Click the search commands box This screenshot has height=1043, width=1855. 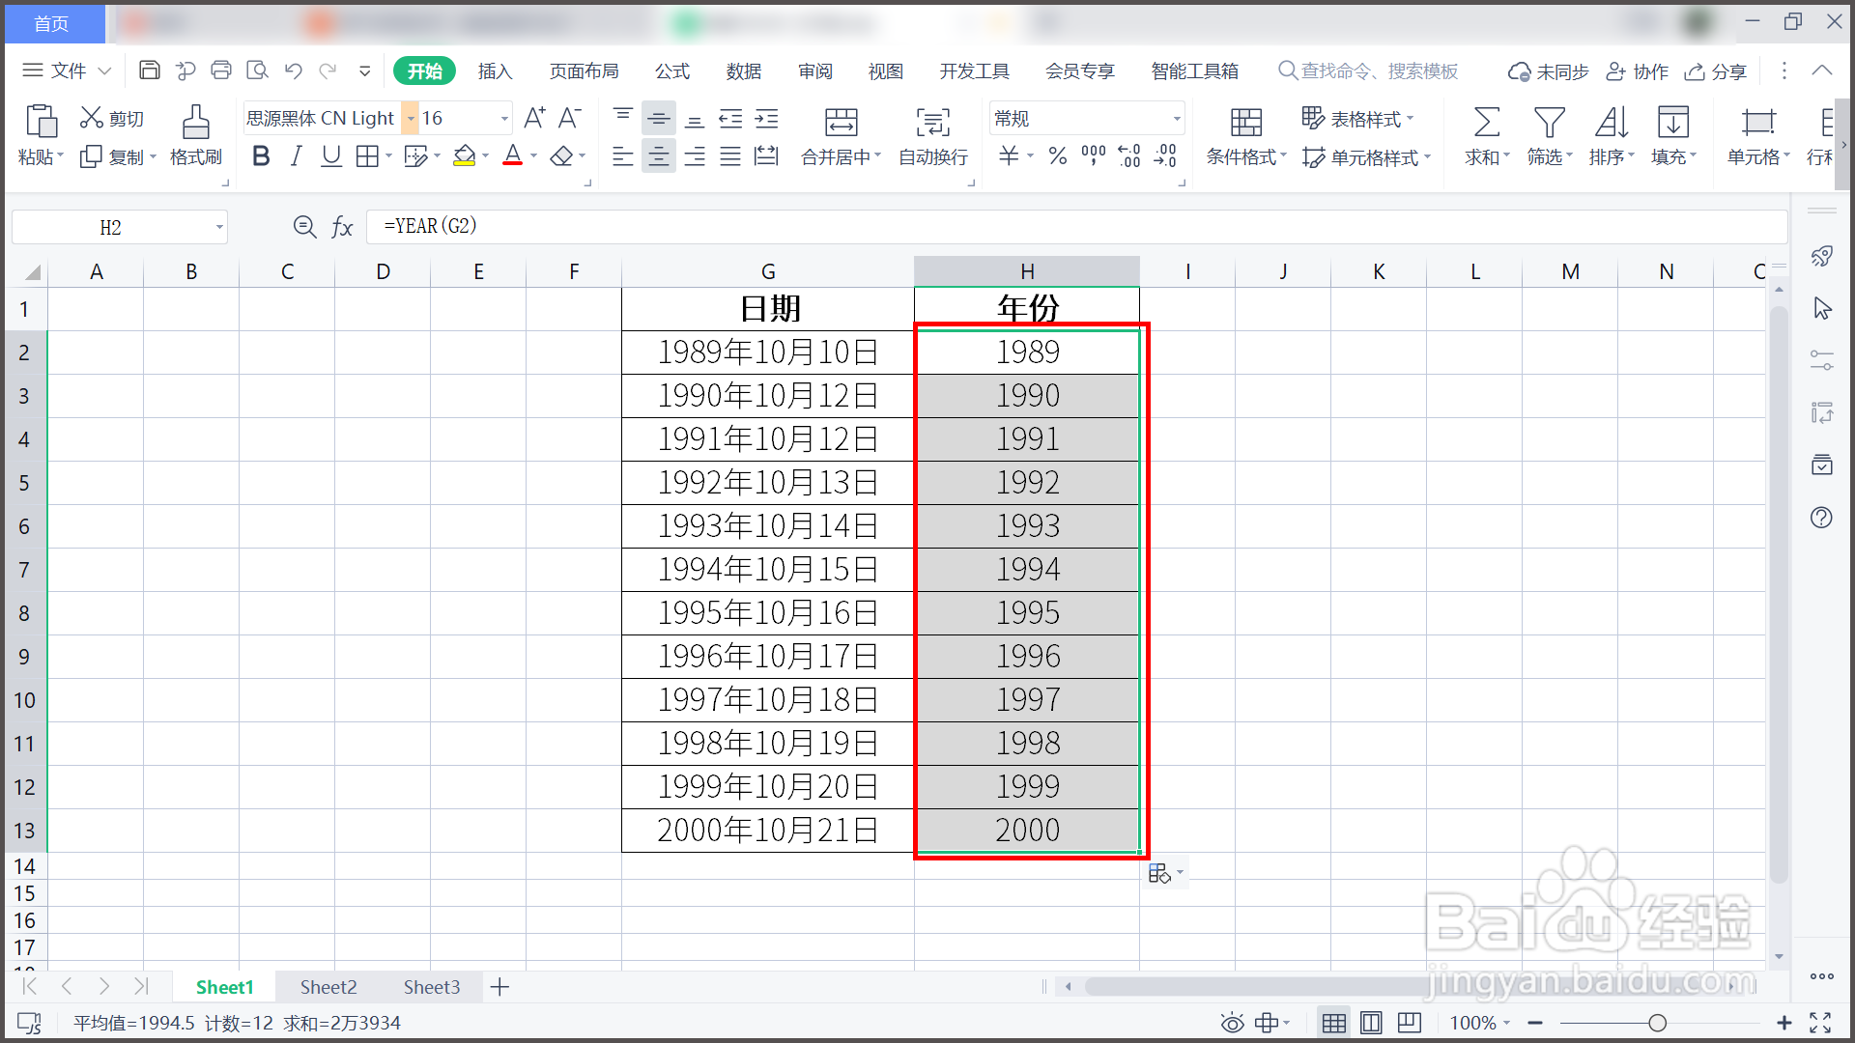tap(1369, 70)
